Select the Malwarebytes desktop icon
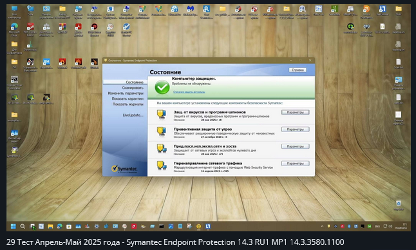 click(x=190, y=10)
